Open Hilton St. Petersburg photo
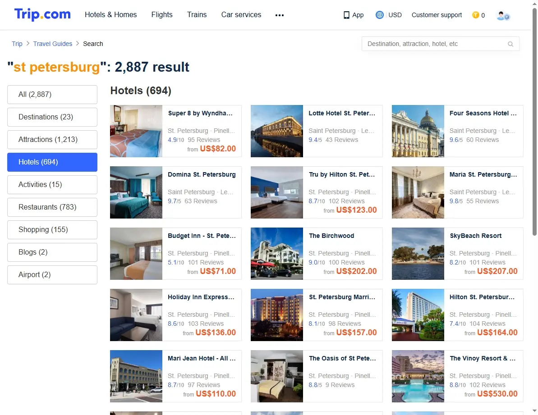Screen dimensions: 538x415 tap(418, 315)
